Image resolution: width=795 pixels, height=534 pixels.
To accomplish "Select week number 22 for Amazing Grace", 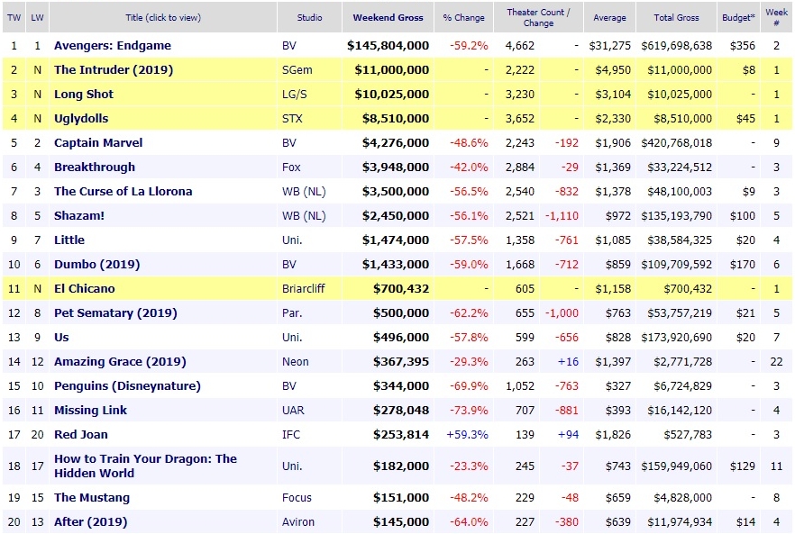I will 776,362.
